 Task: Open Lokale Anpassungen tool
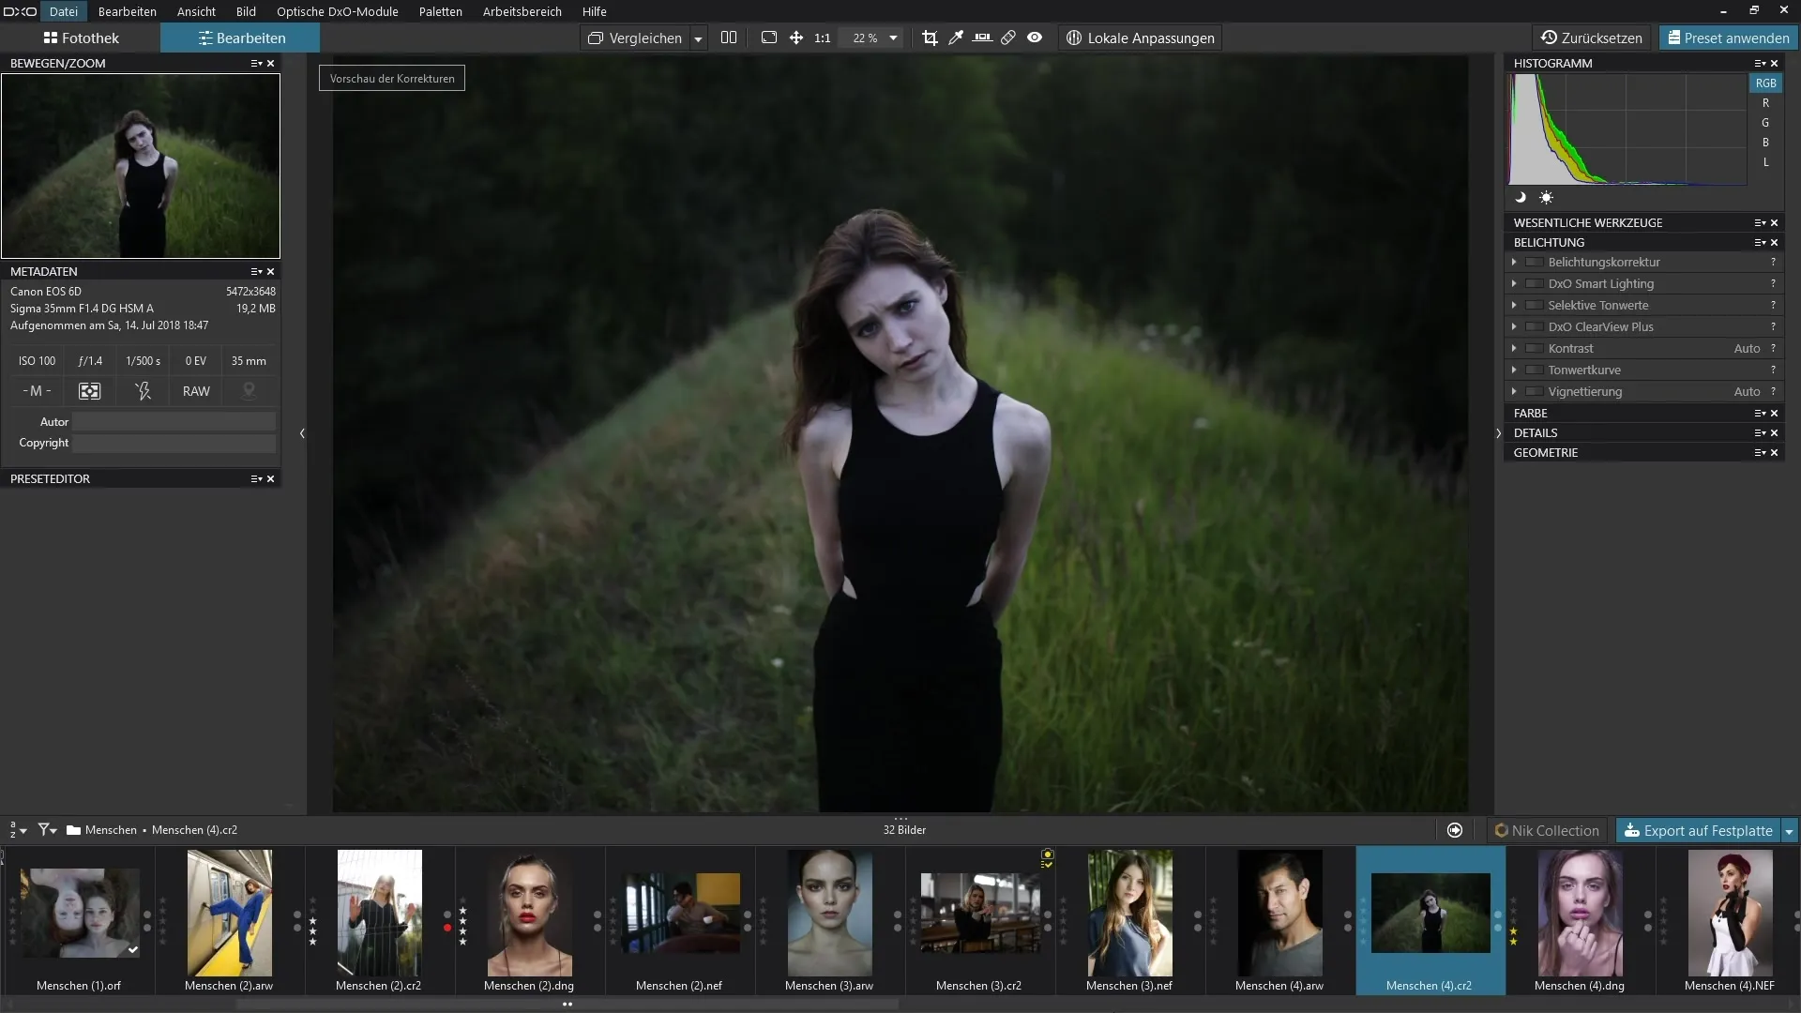[1141, 38]
